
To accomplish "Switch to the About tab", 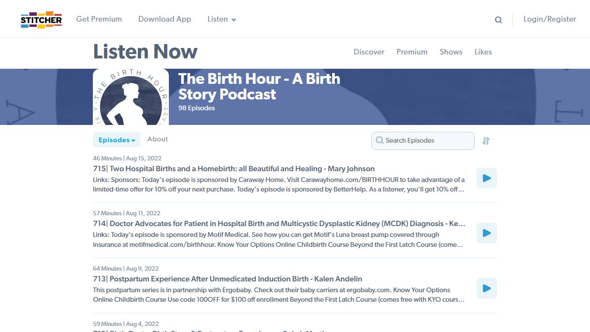I will click(158, 139).
